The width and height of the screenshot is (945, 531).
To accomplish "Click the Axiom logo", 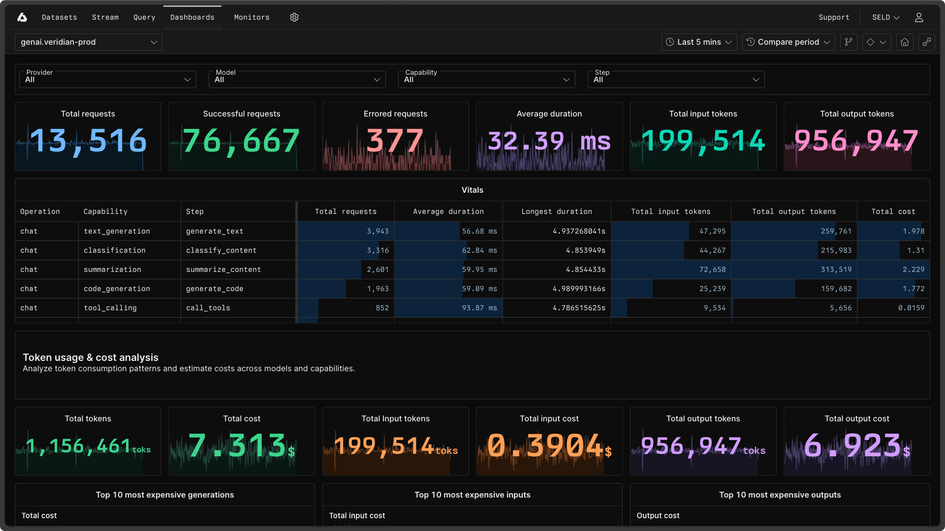I will 22,17.
